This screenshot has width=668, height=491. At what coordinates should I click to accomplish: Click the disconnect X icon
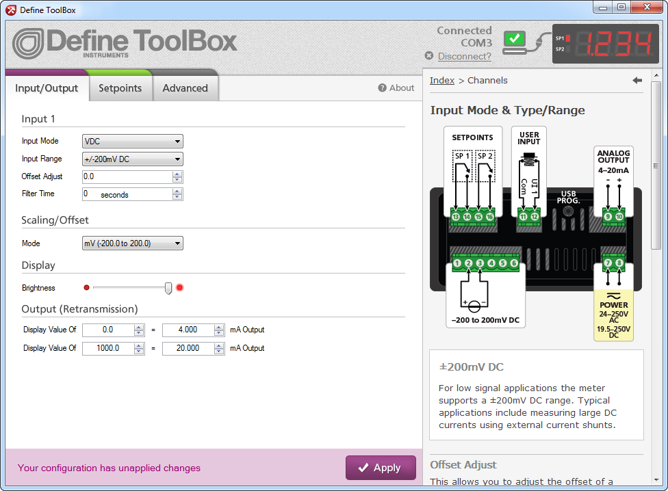(x=429, y=56)
